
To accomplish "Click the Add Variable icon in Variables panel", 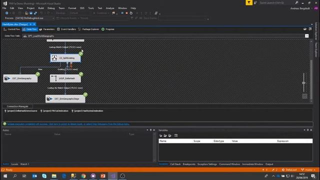I will point(161,135).
